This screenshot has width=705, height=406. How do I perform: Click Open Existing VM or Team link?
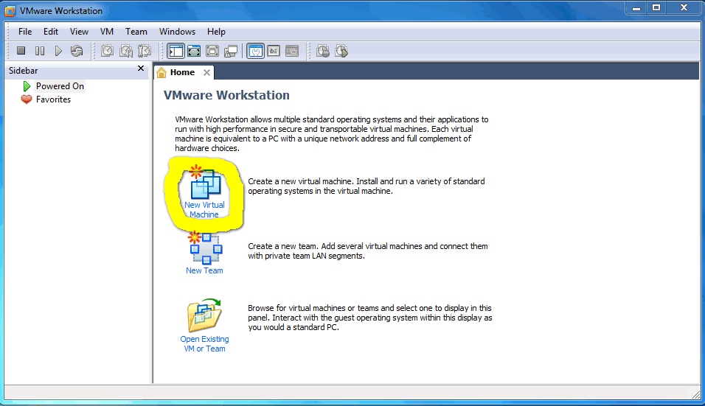pos(204,343)
